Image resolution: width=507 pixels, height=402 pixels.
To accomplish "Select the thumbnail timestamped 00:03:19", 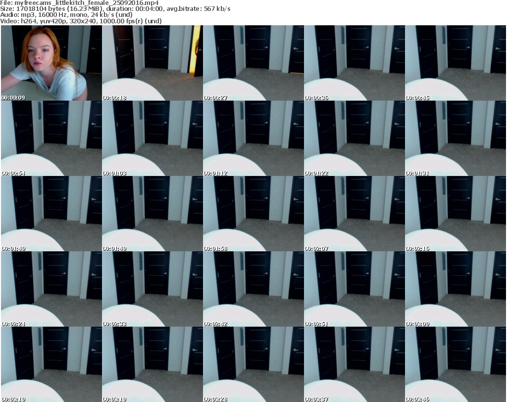I will (x=152, y=364).
